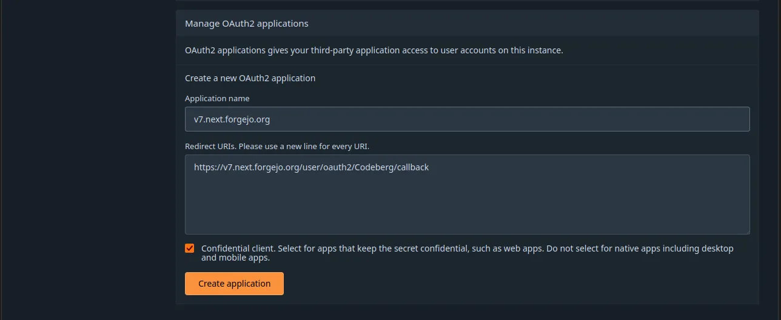
Task: Click the 'Create a new OAuth2 application' text
Action: [x=250, y=78]
